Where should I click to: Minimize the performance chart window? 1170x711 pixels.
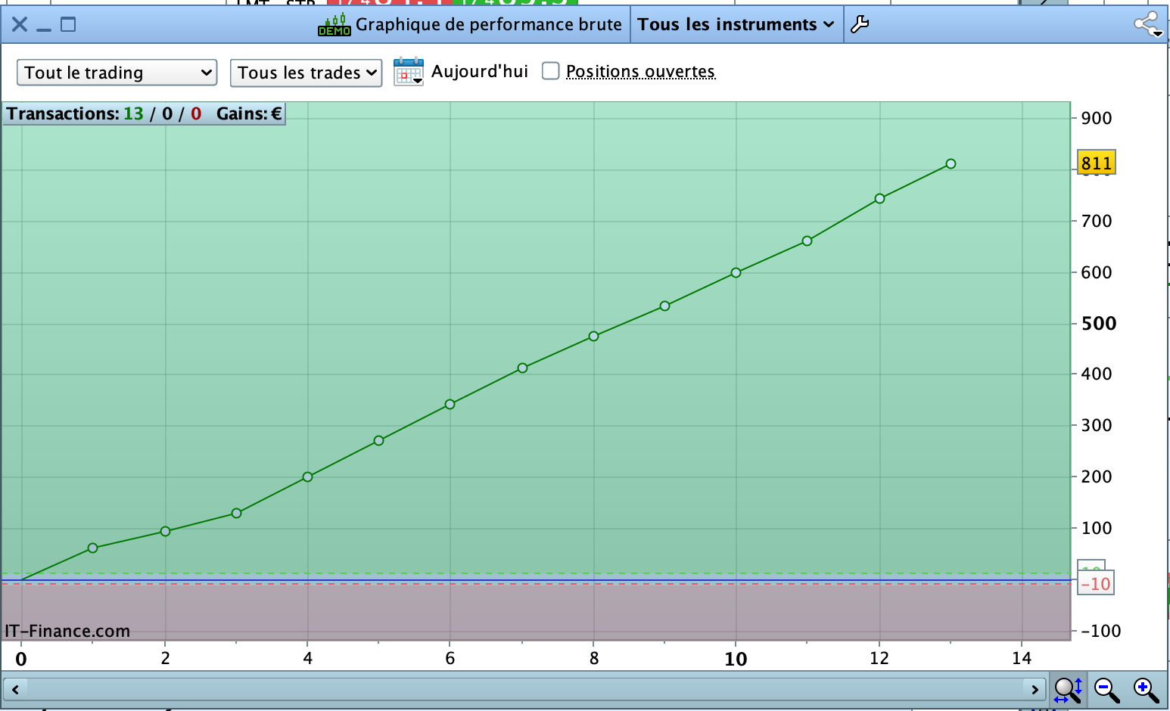coord(44,29)
